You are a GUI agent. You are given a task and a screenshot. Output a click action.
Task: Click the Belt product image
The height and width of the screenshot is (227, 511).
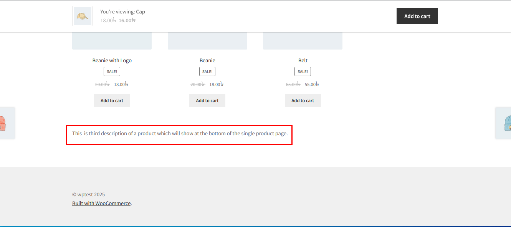tap(303, 41)
